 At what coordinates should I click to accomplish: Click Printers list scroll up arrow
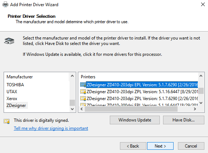click(201, 76)
